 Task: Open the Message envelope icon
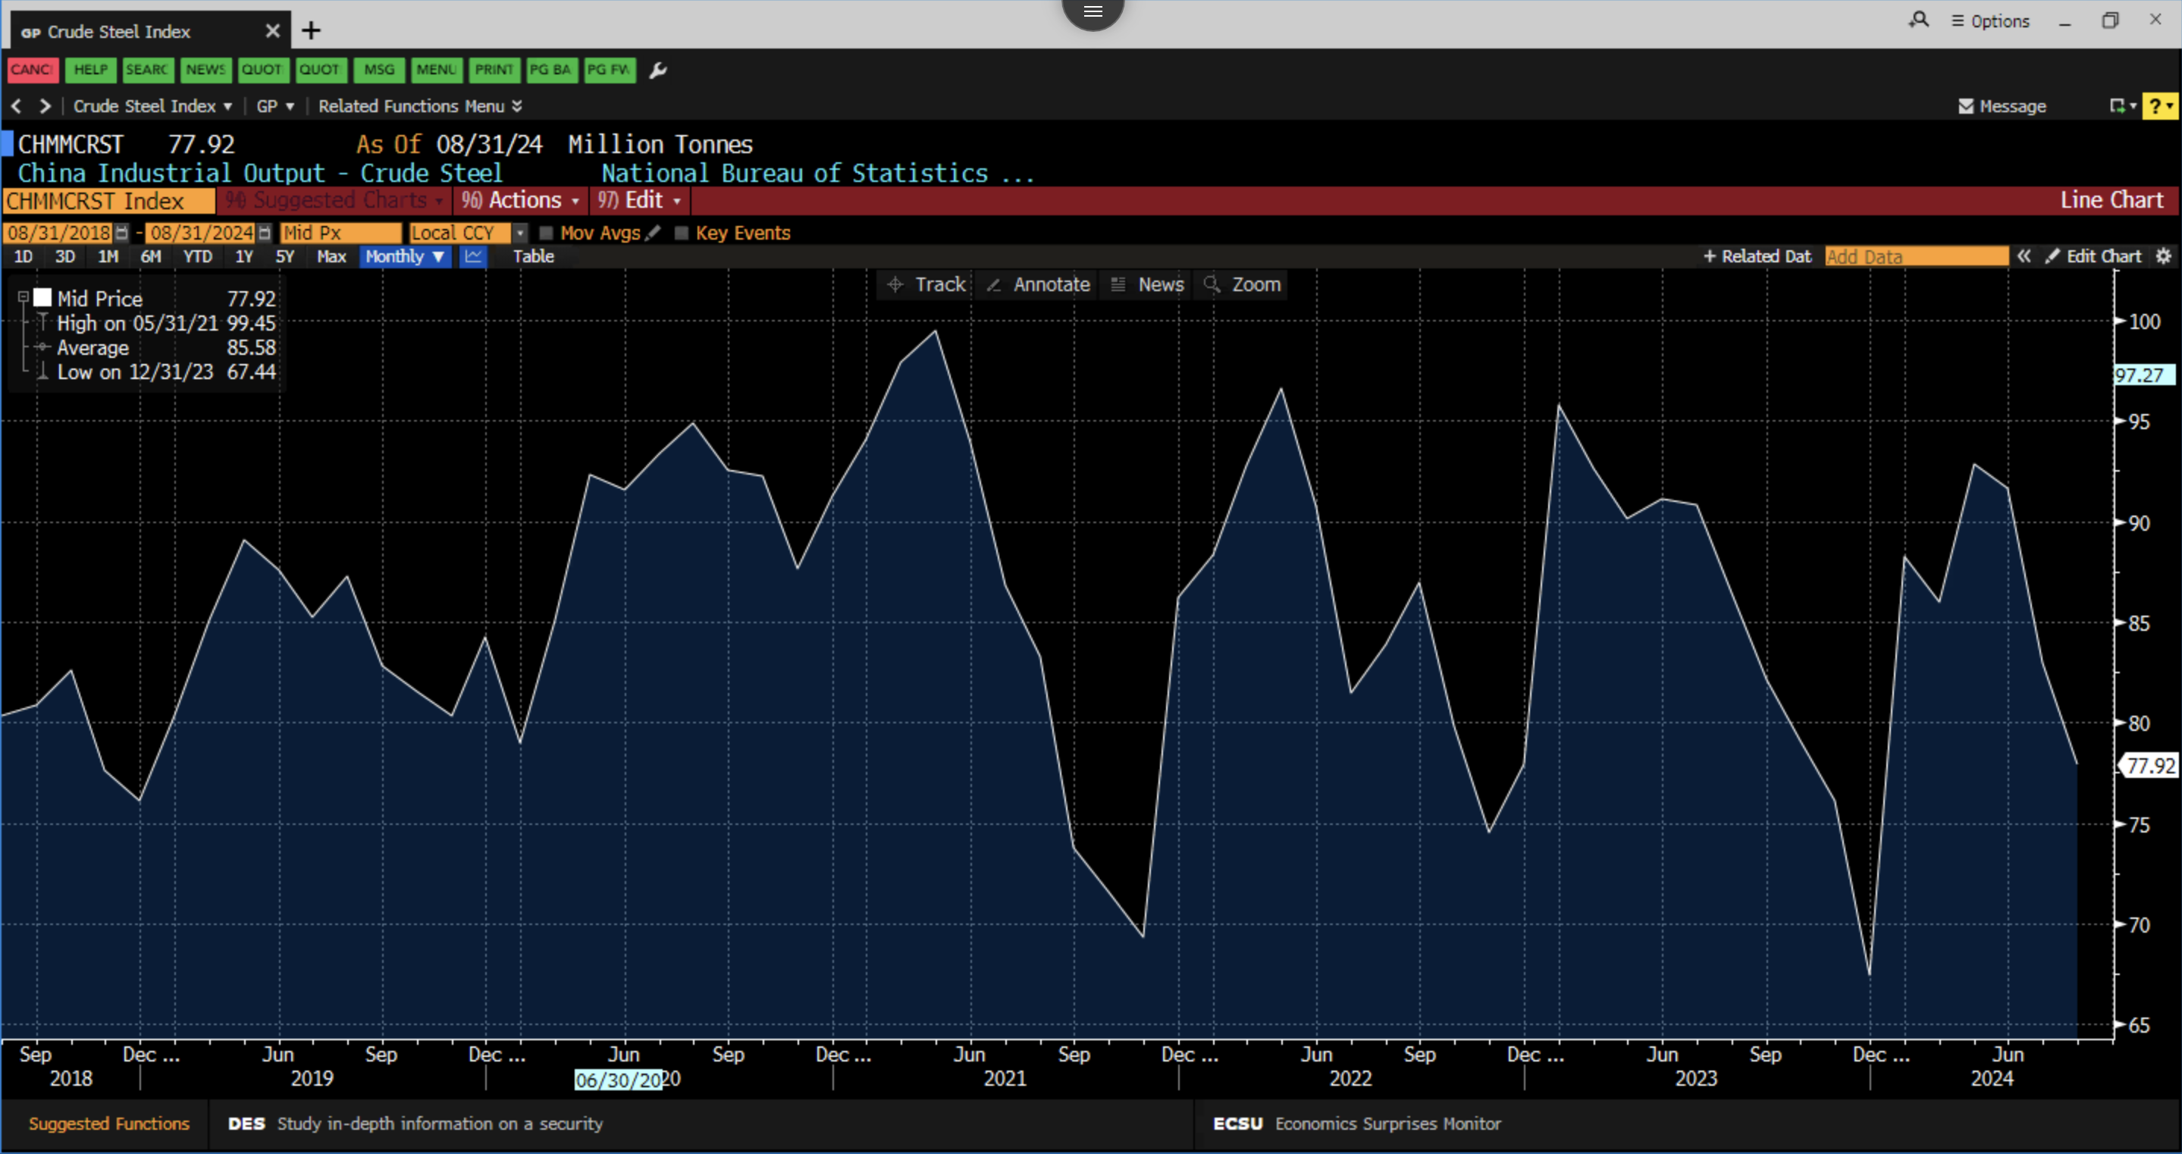click(x=1966, y=107)
